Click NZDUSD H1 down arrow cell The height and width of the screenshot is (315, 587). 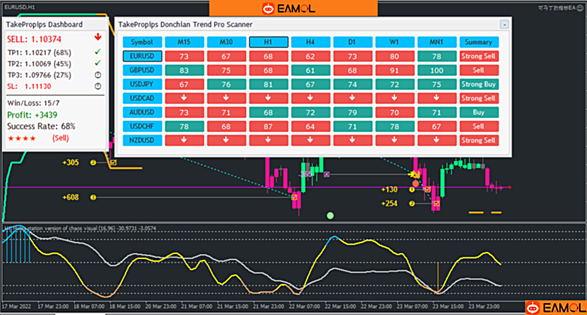pos(268,140)
